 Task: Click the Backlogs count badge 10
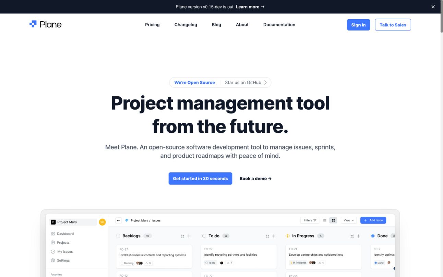tap(147, 236)
